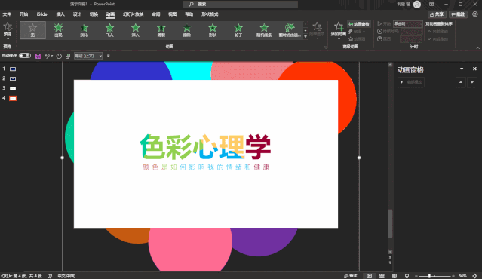Switch to the 设计 (Design) tab

(x=77, y=14)
